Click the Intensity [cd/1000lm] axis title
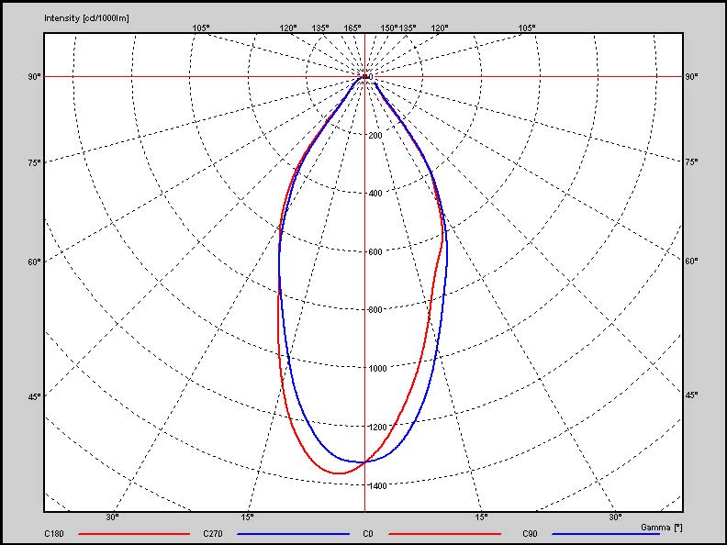 click(86, 18)
